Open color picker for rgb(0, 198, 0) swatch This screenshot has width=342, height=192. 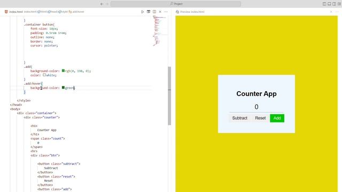[x=63, y=71]
